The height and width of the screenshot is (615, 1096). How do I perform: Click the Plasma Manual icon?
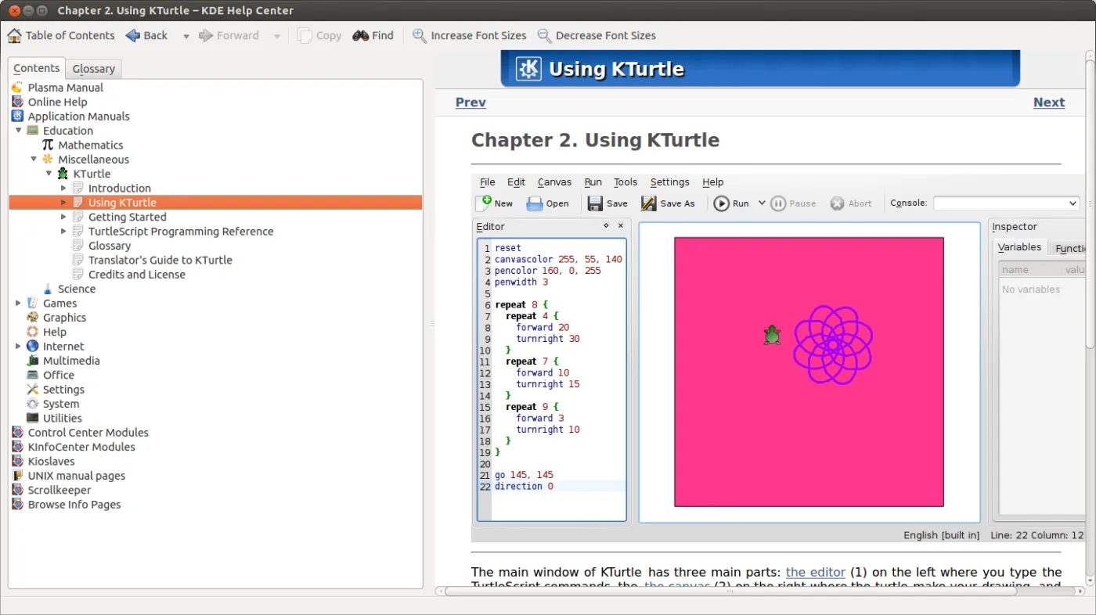coord(17,88)
